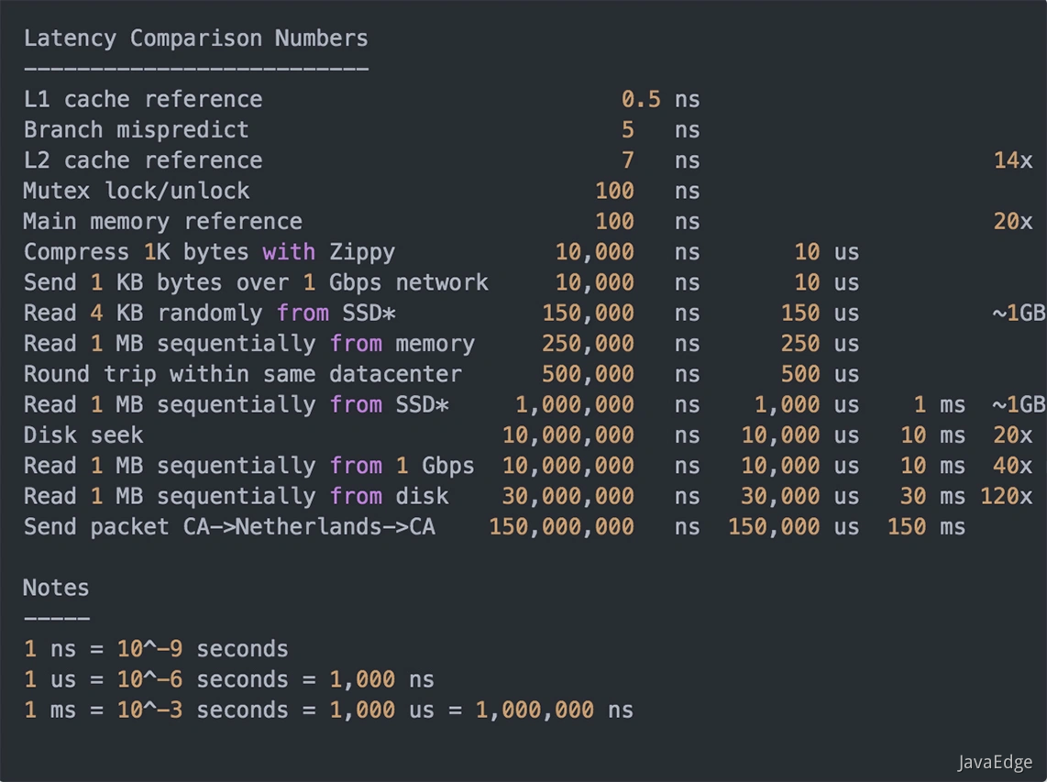Select 'Read 1 MB sequentially from SSD*' label
Viewport: 1047px width, 782px height.
(237, 404)
